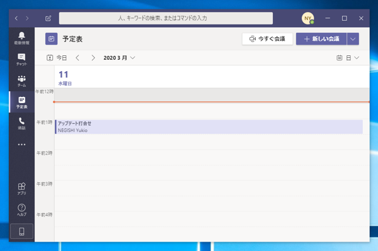Expand the 2020 3月 month picker
378x251 pixels.
tap(119, 58)
